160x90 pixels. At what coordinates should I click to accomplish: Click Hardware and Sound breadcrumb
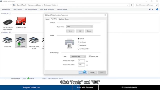tap(35, 5)
